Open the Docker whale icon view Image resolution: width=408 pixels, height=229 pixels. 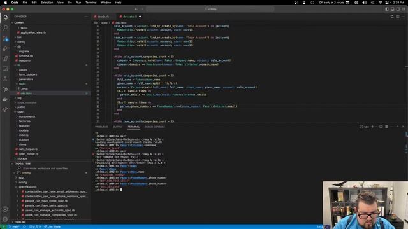[5, 99]
